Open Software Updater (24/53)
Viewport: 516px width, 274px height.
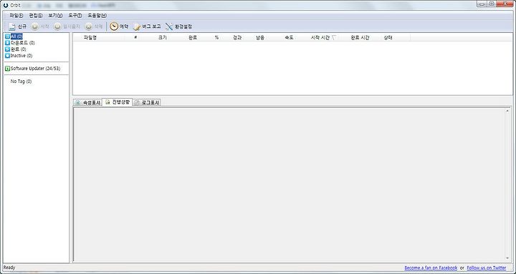(32, 69)
